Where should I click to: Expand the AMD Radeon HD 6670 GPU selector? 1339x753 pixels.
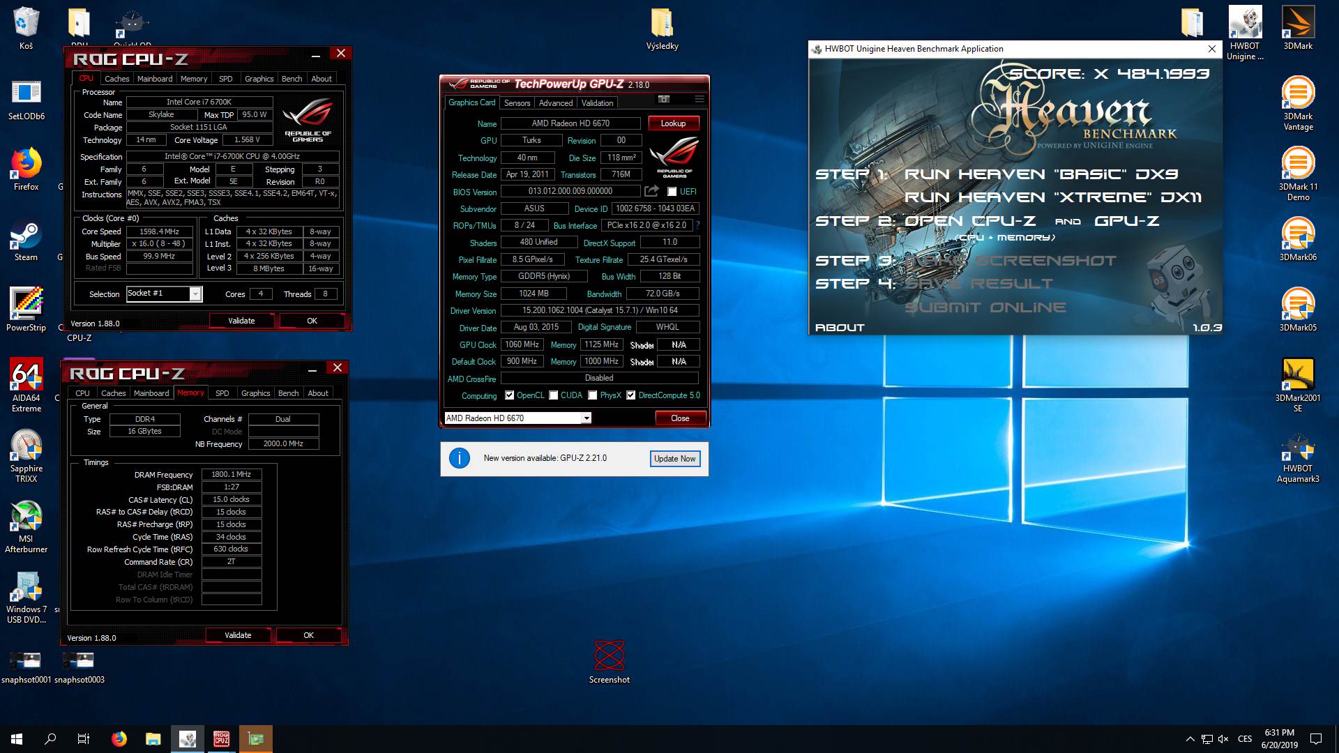(587, 418)
